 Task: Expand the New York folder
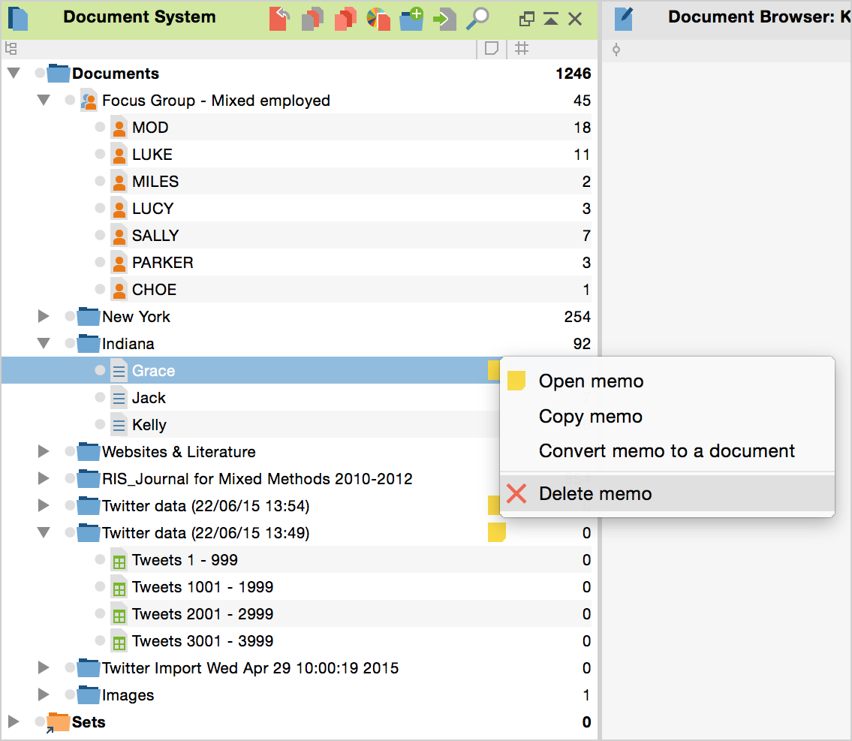pos(44,317)
